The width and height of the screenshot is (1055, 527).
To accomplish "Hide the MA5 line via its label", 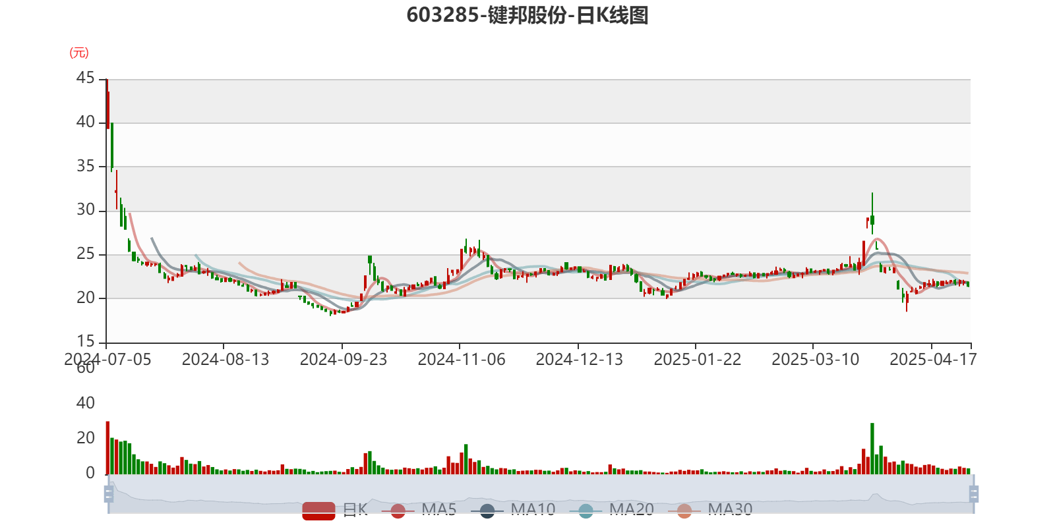I will 438,509.
